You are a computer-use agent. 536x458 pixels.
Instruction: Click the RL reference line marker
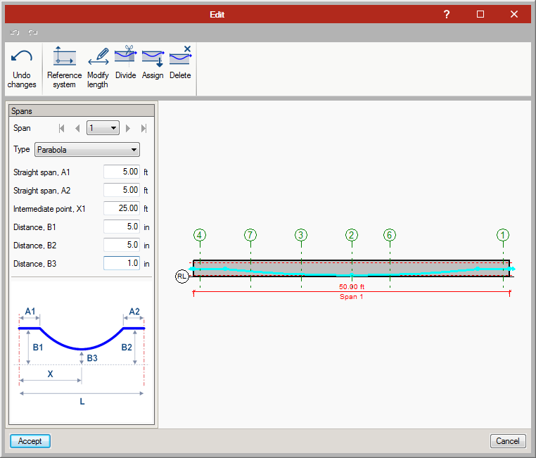pyautogui.click(x=182, y=276)
